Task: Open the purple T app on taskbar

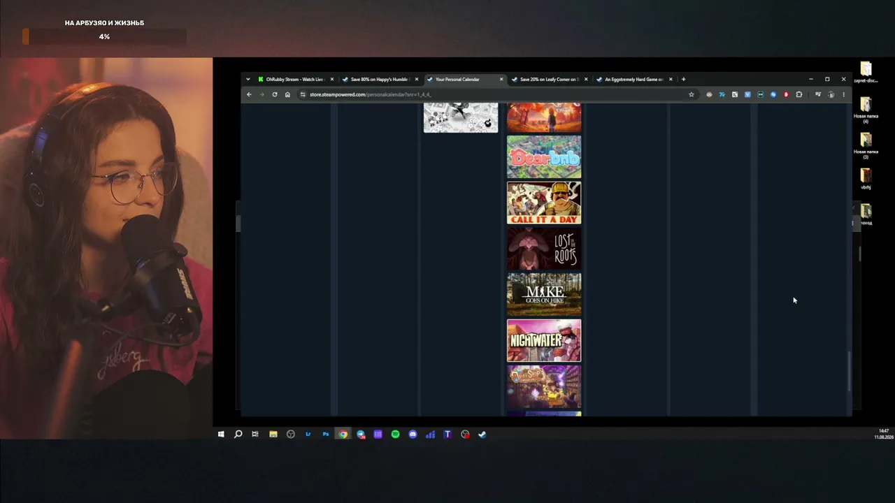Action: 447,435
